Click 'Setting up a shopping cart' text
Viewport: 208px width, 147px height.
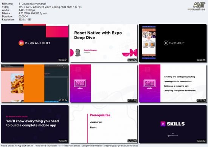176,86
